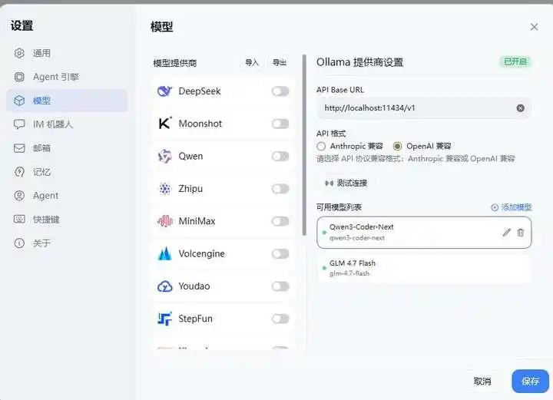
Task: Click the 保存 save button
Action: coord(530,381)
